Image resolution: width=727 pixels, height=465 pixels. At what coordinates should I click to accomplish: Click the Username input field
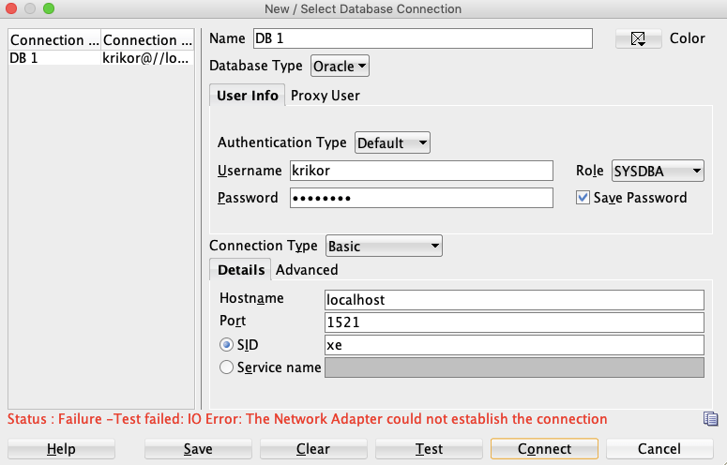(421, 171)
